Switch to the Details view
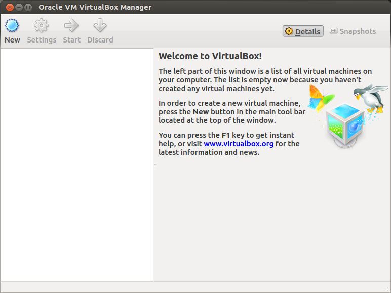 (x=303, y=31)
